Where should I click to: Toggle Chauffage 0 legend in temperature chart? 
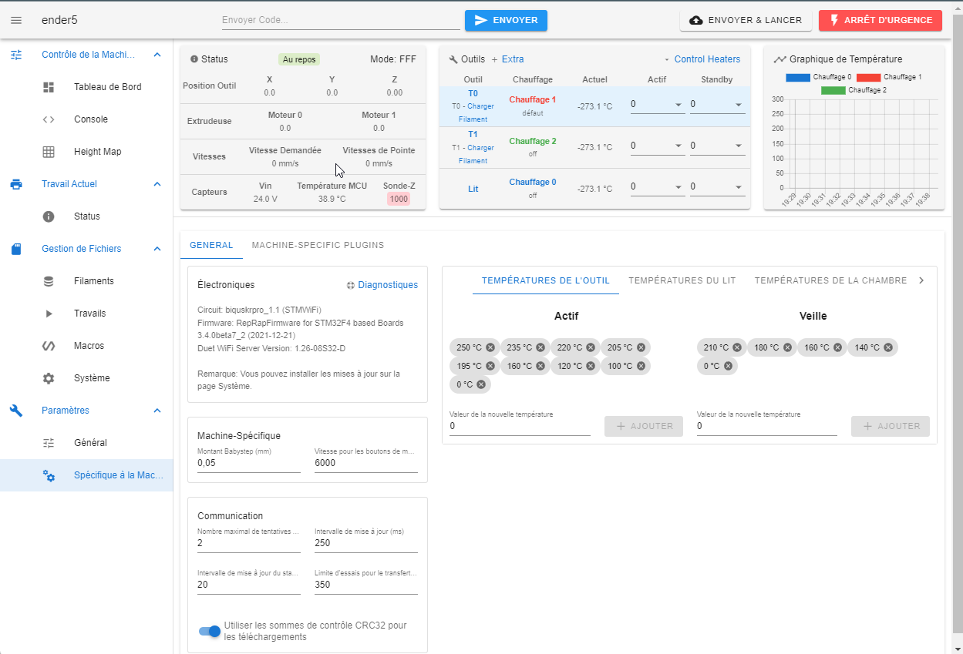819,77
